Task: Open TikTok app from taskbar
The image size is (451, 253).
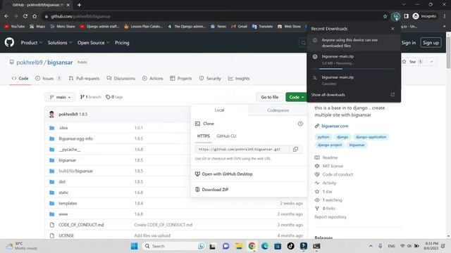Action: point(291,246)
